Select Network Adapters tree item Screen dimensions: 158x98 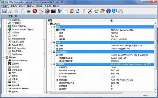pyautogui.click(x=20, y=89)
